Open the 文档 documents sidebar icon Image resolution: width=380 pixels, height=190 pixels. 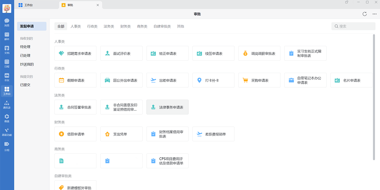click(x=7, y=50)
